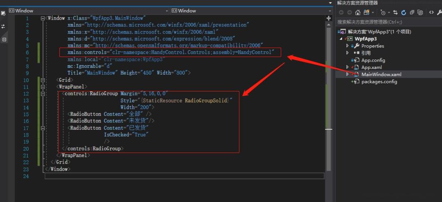Click the Home icon in Solution Explorer
Image resolution: width=442 pixels, height=202 pixels.
tap(358, 12)
